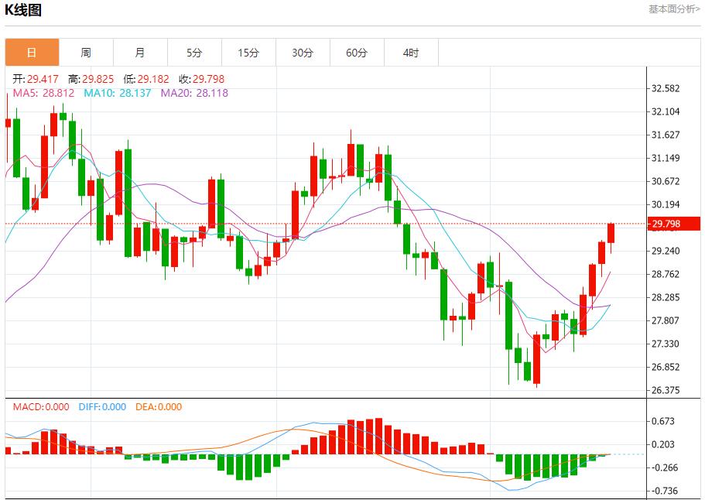Click the K线图 title heading
705x500 pixels.
coord(23,10)
